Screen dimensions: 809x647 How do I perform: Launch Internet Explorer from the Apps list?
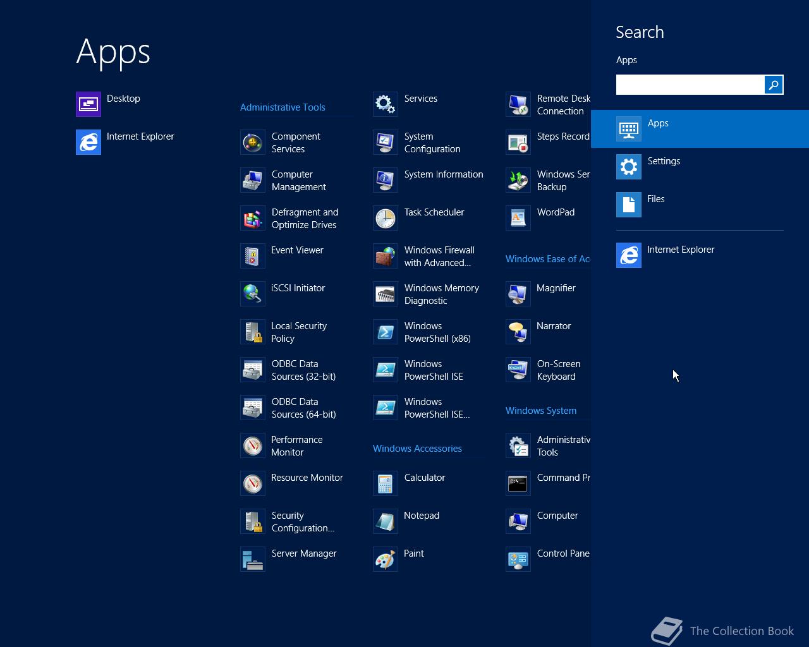[x=88, y=142]
